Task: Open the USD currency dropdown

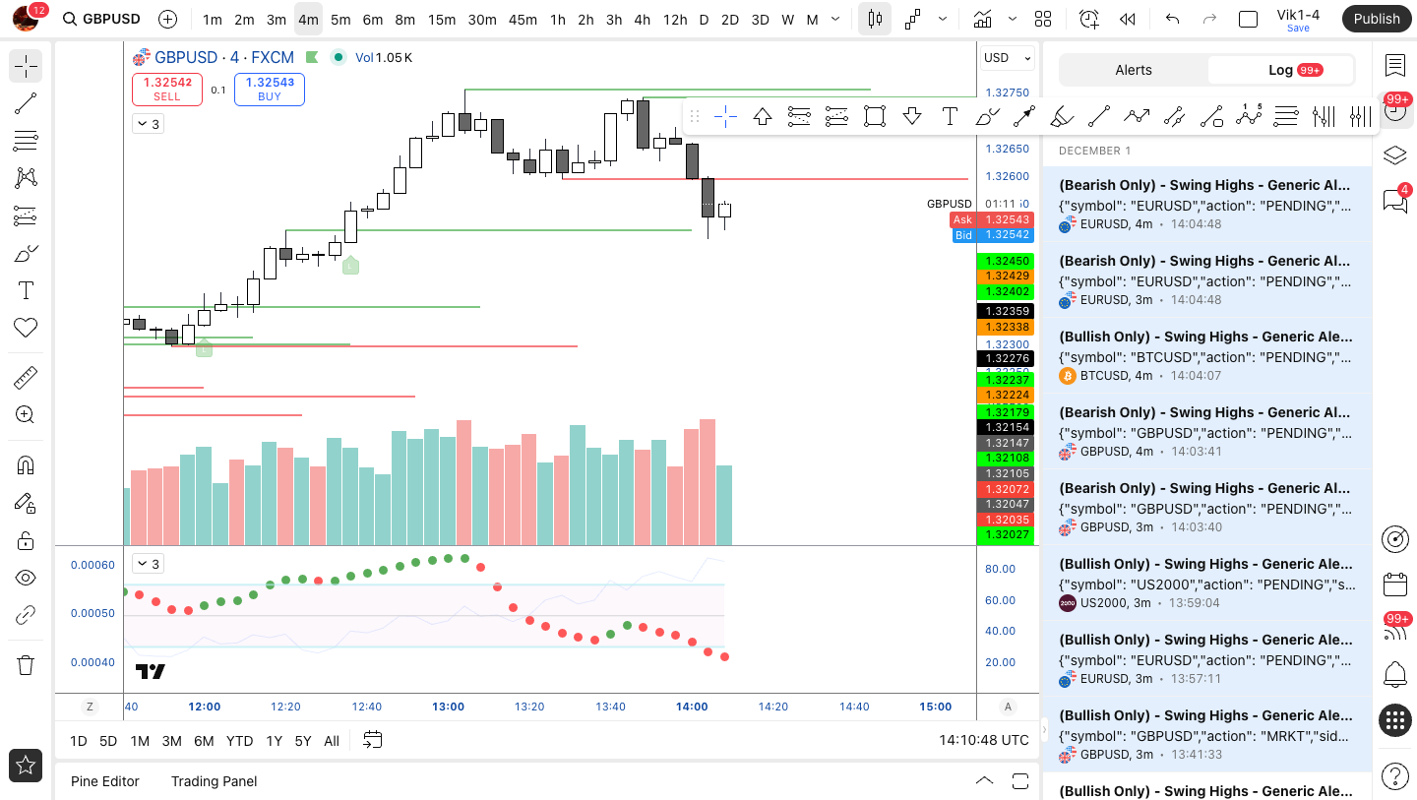Action: point(1008,58)
